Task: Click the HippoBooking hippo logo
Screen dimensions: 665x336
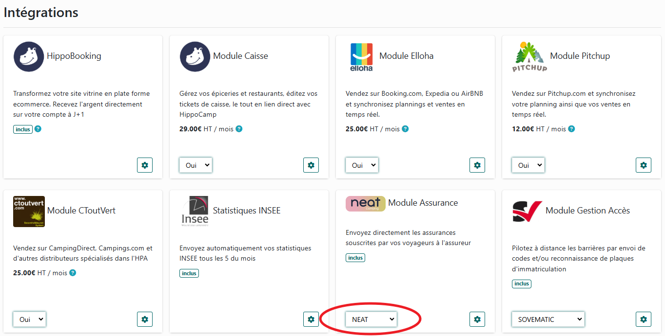Action: click(x=29, y=56)
